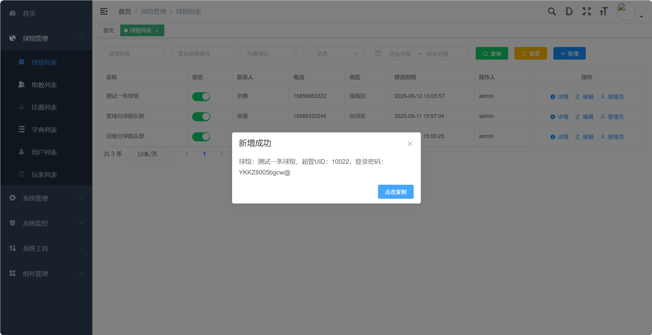Image resolution: width=652 pixels, height=335 pixels.
Task: Toggle status switch for 测试一条球馆
Action: (201, 96)
